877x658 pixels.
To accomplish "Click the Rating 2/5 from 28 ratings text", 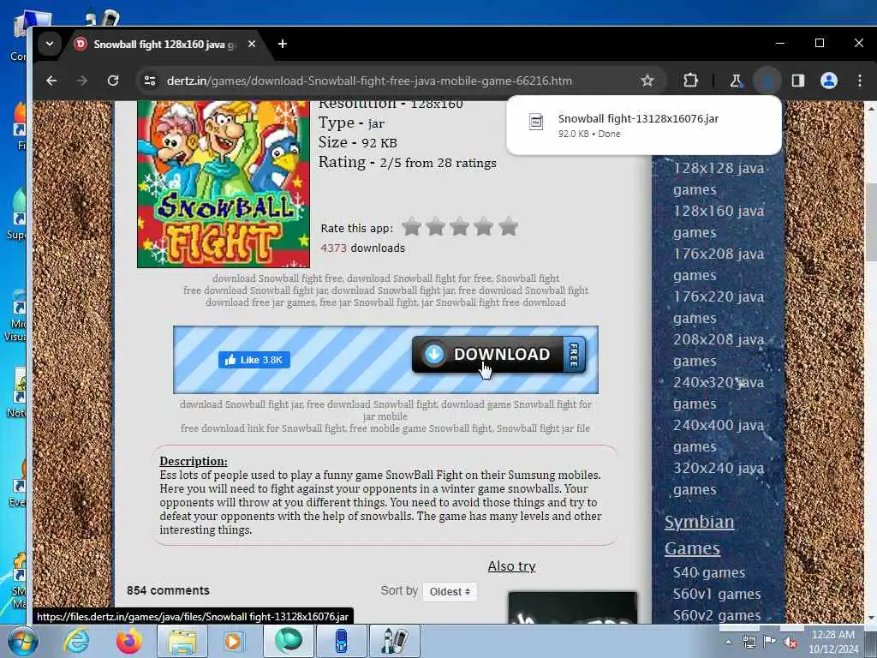I will click(407, 162).
